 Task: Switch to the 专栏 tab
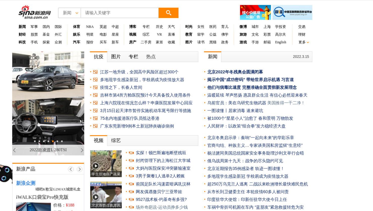(134, 57)
